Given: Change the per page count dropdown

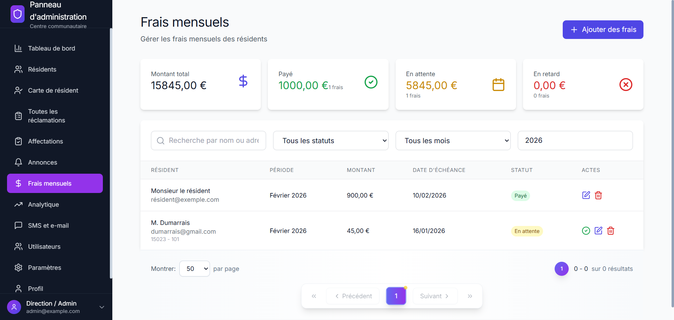Looking at the screenshot, I should coord(194,269).
